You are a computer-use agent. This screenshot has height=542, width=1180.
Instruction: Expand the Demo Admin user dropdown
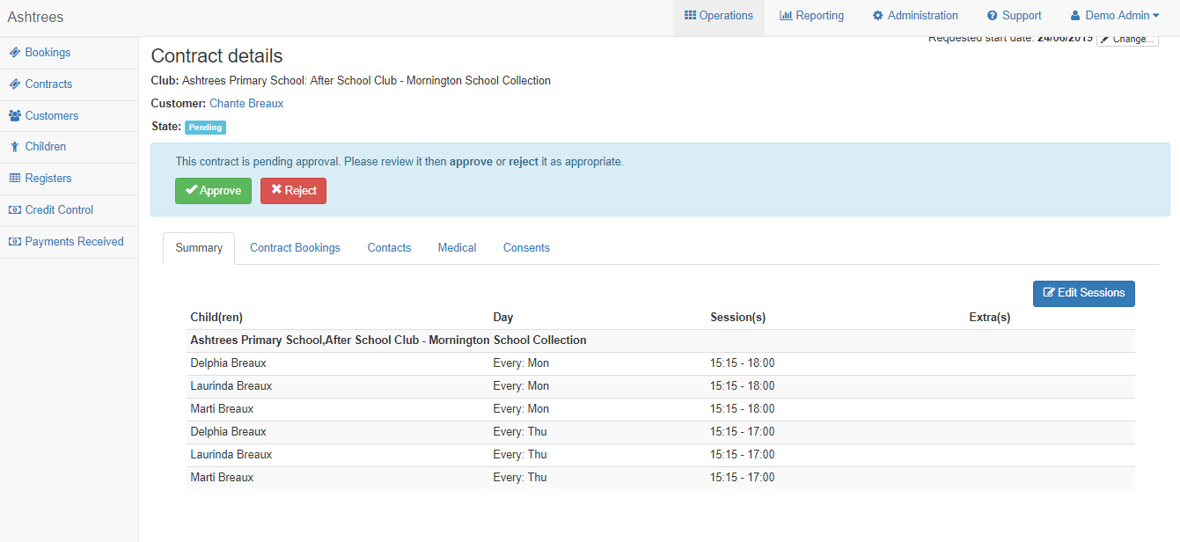point(1114,16)
